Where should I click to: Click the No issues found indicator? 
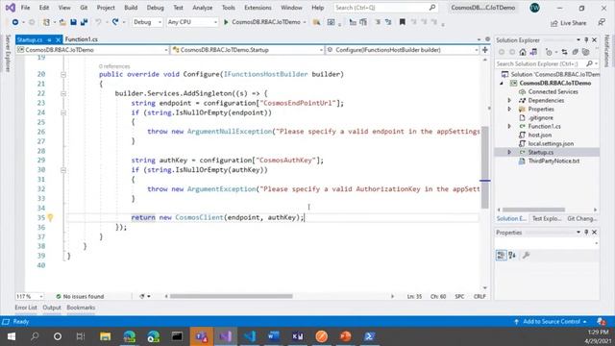pyautogui.click(x=80, y=296)
